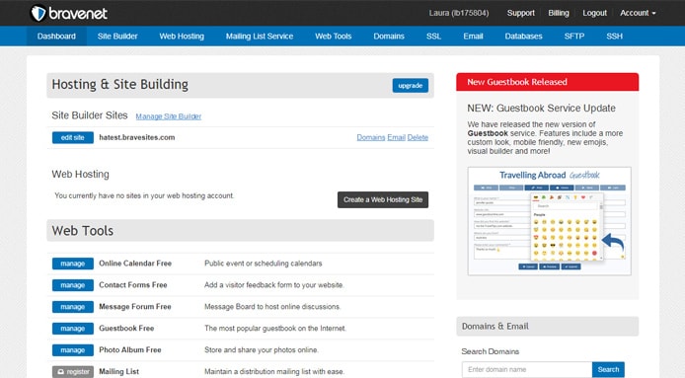Click the Contact Forms Free label

(133, 285)
